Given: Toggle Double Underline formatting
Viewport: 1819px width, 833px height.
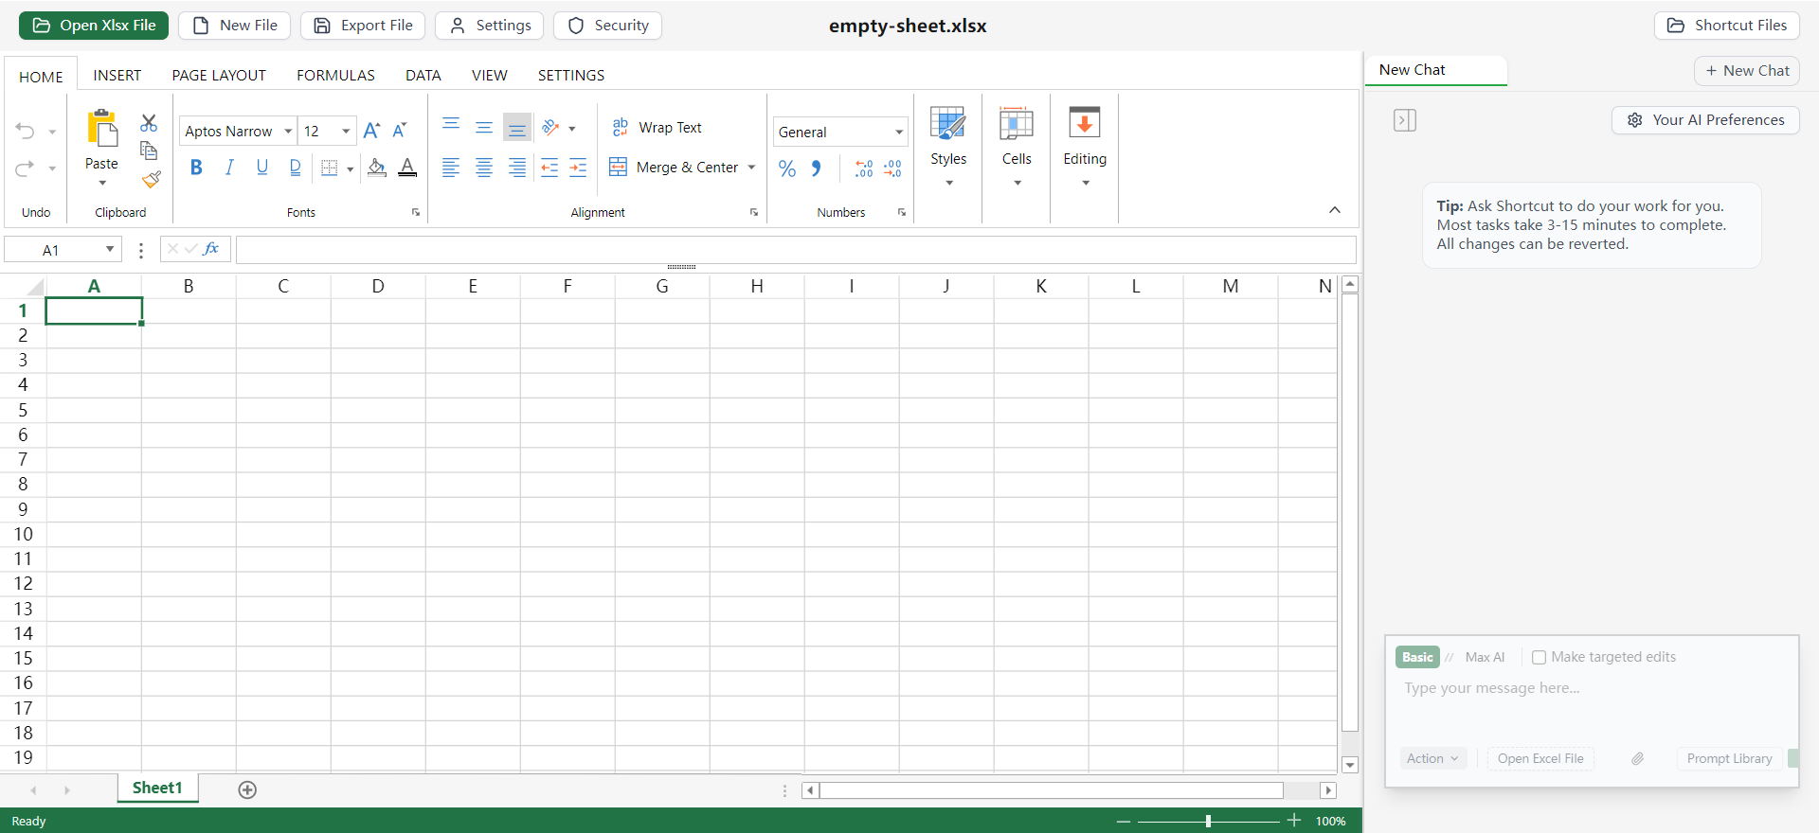Looking at the screenshot, I should coord(296,168).
